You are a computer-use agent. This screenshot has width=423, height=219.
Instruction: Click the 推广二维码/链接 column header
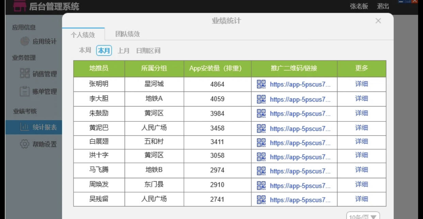pos(294,69)
